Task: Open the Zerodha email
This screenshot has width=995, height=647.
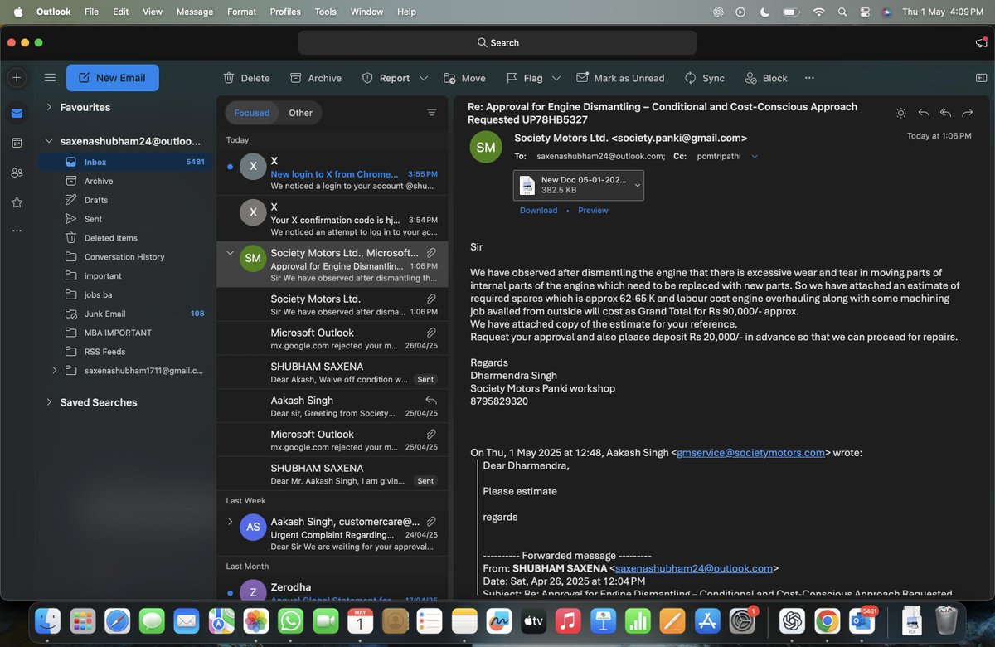Action: point(332,587)
